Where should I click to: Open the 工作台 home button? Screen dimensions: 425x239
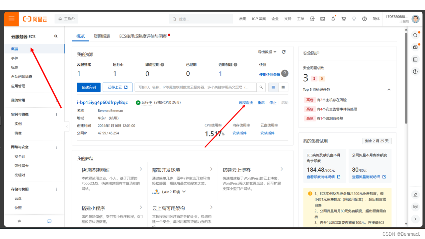tap(66, 19)
